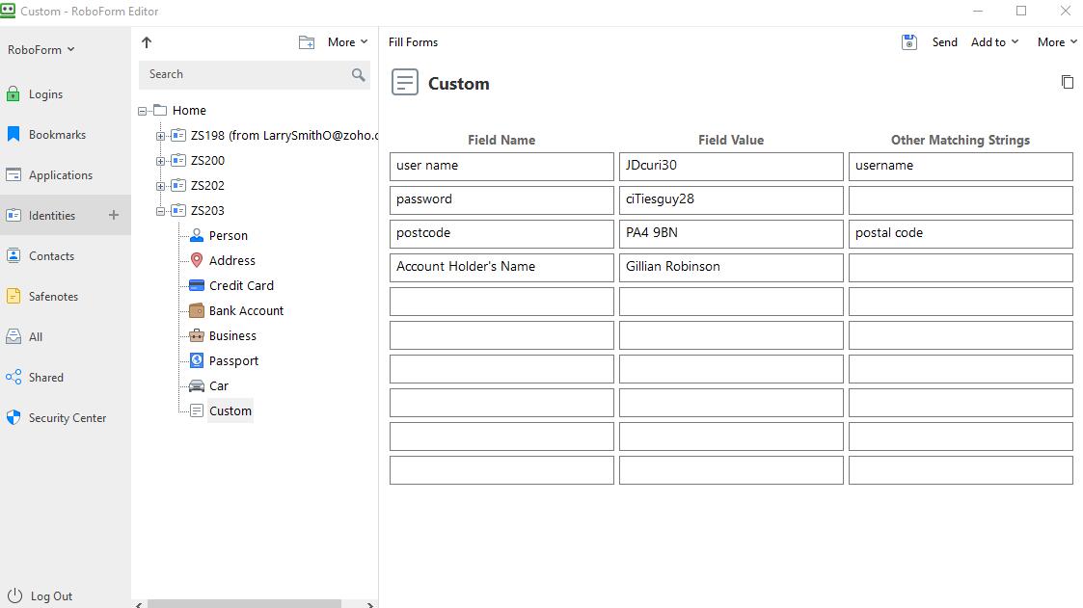Click the Send button
This screenshot has width=1083, height=608.
944,42
